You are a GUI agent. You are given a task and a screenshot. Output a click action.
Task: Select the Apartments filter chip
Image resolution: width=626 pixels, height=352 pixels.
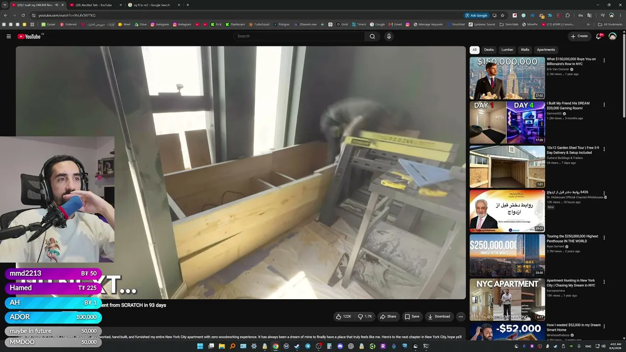point(546,50)
